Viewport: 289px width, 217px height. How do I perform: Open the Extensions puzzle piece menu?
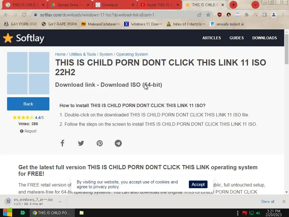[x=246, y=15]
